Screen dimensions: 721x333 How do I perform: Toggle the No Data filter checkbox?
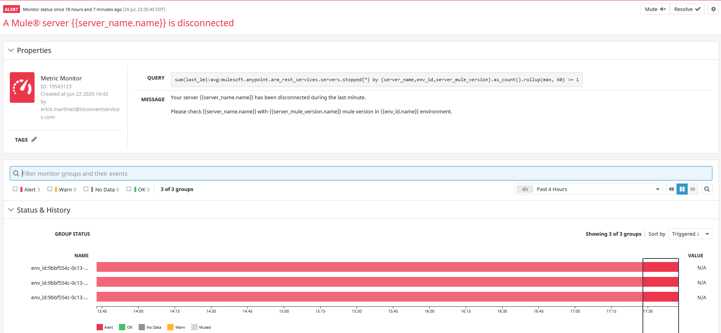[86, 189]
